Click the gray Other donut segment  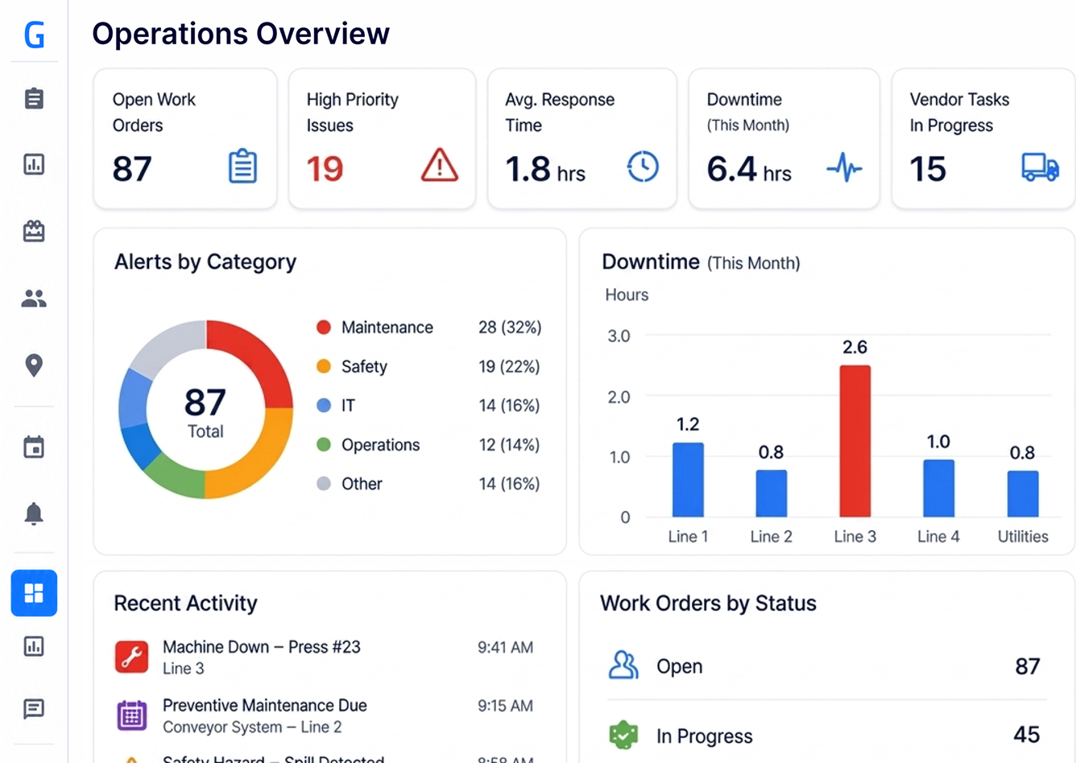click(171, 345)
